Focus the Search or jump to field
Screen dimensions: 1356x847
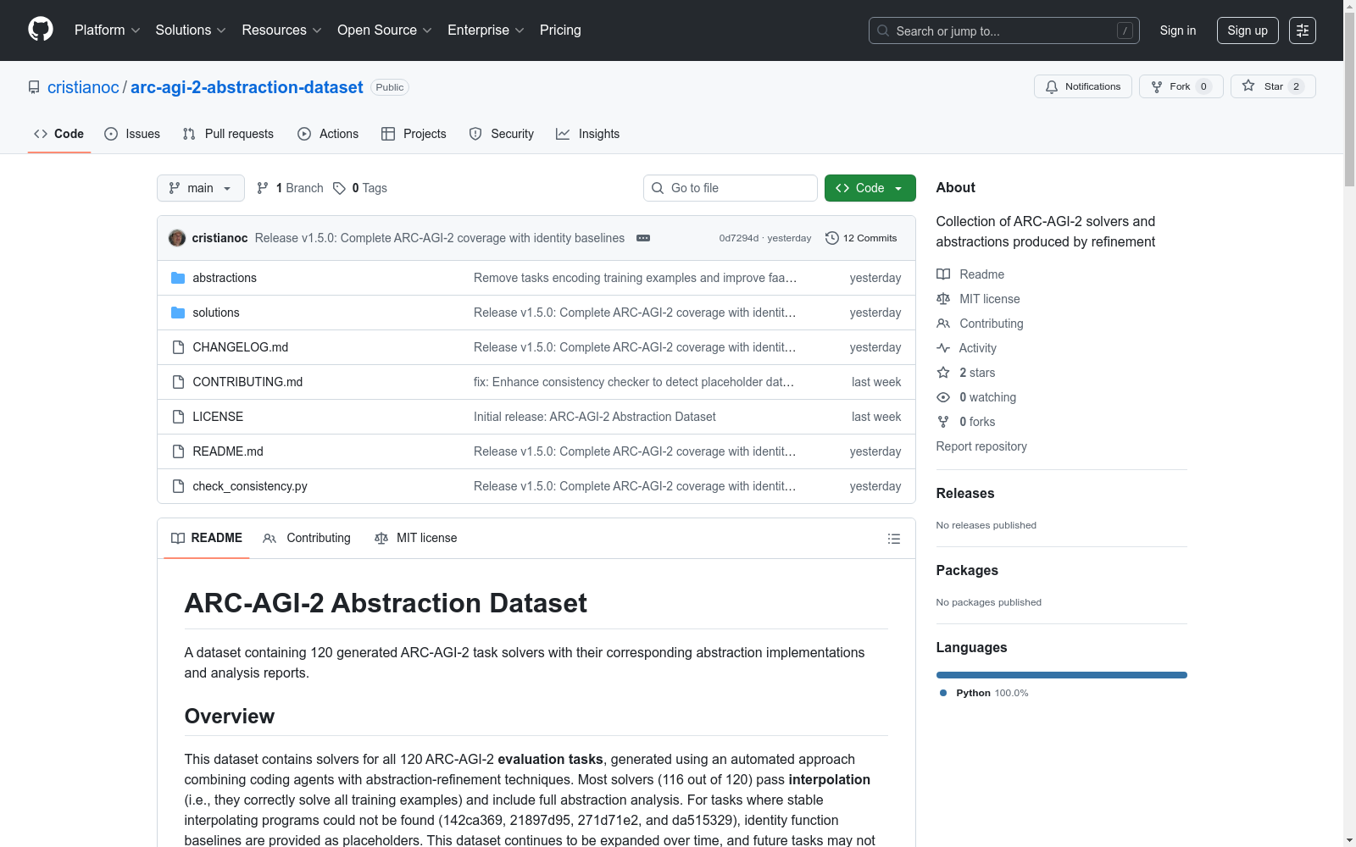pos(1004,30)
